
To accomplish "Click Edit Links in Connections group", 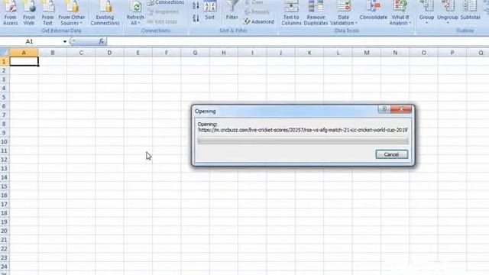I will (163, 21).
